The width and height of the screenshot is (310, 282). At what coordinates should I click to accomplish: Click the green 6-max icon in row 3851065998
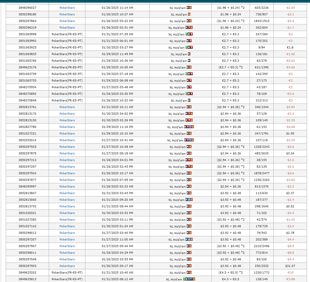187,34
